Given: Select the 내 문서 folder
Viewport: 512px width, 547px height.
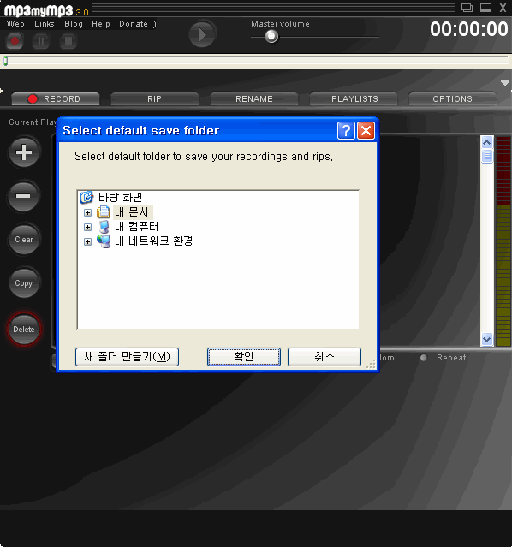Looking at the screenshot, I should [x=132, y=212].
